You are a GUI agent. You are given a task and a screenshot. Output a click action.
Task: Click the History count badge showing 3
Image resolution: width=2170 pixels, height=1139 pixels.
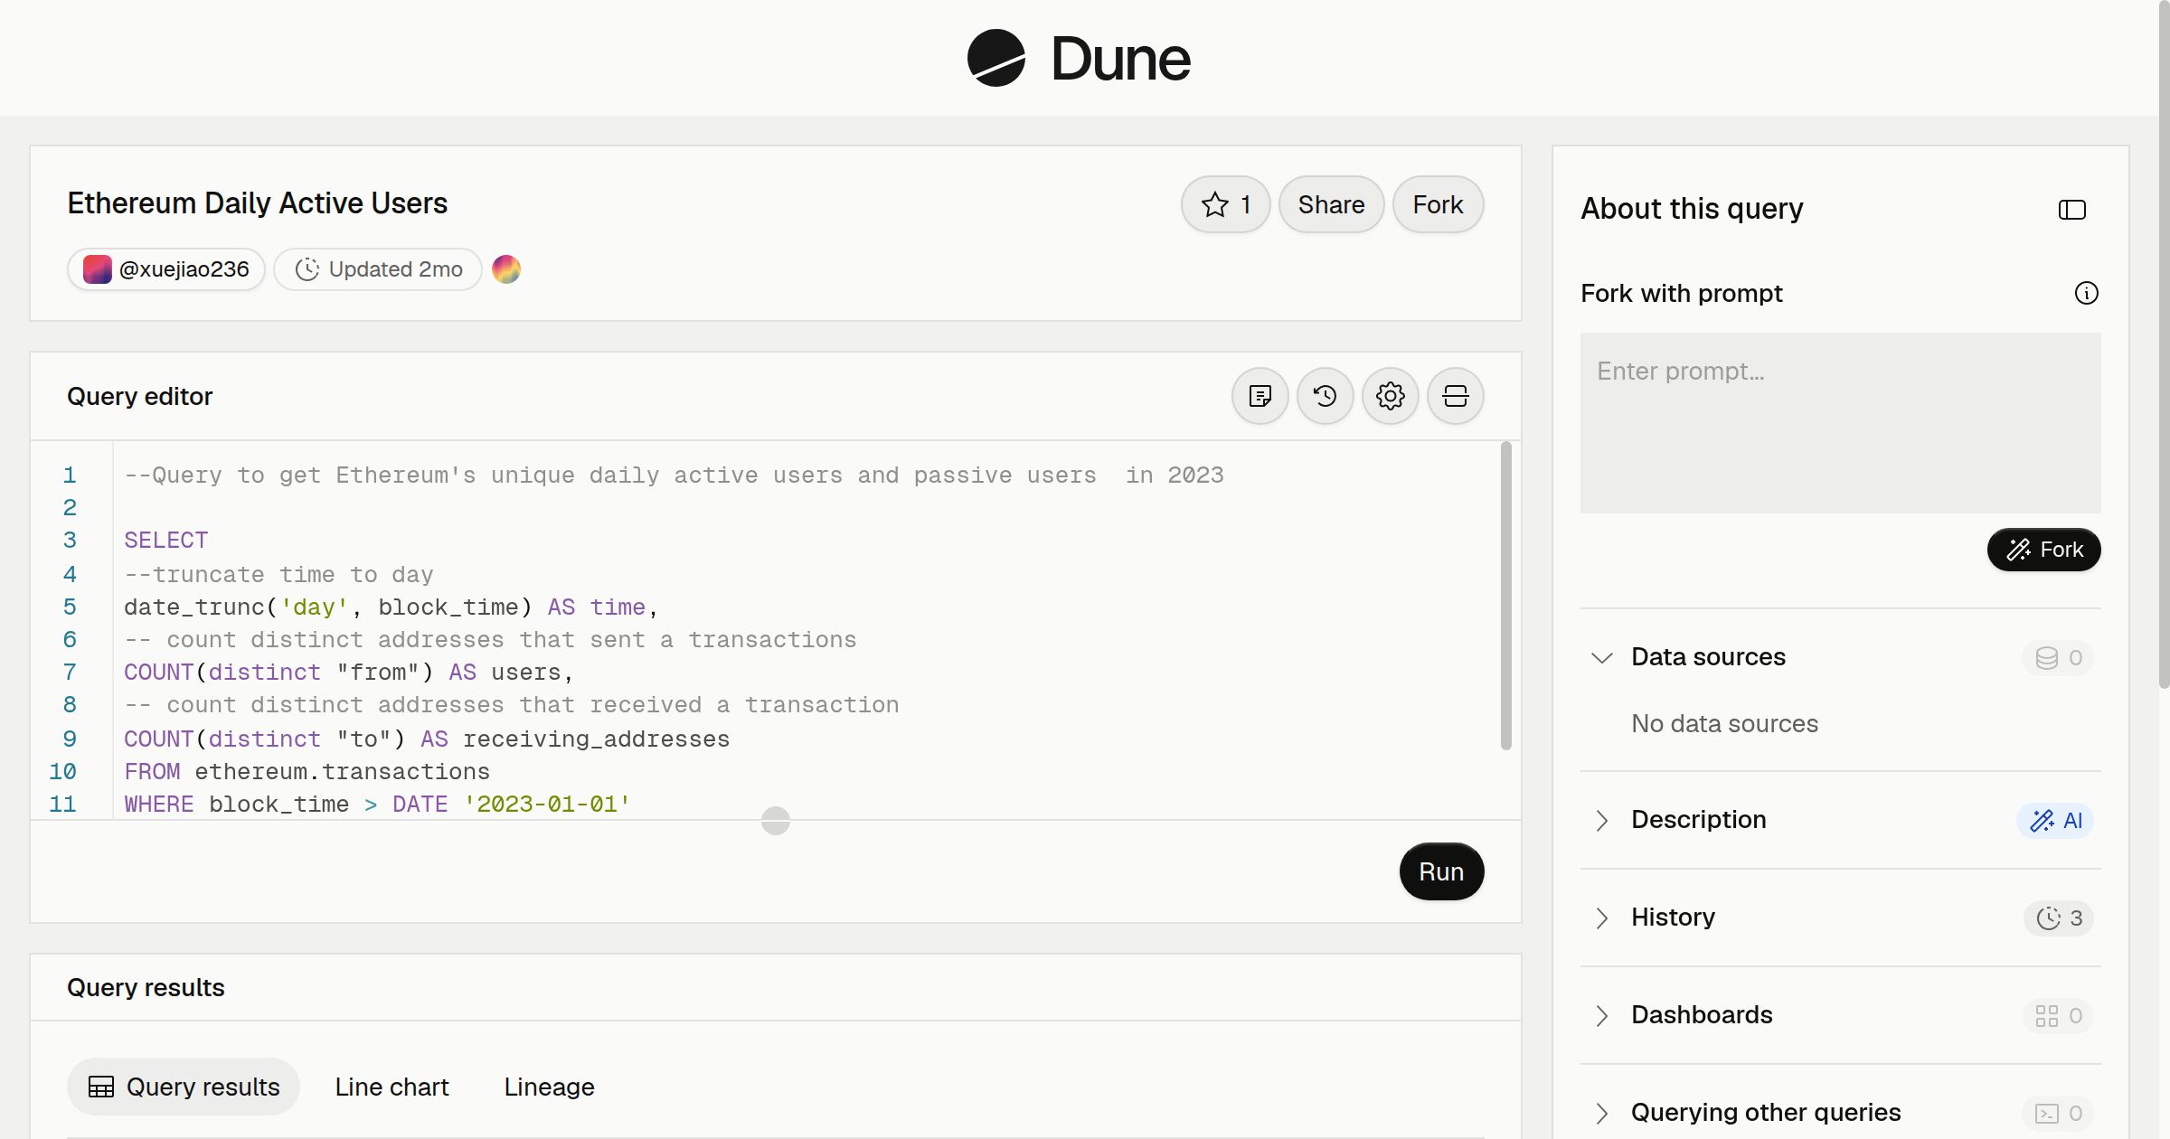(2059, 918)
